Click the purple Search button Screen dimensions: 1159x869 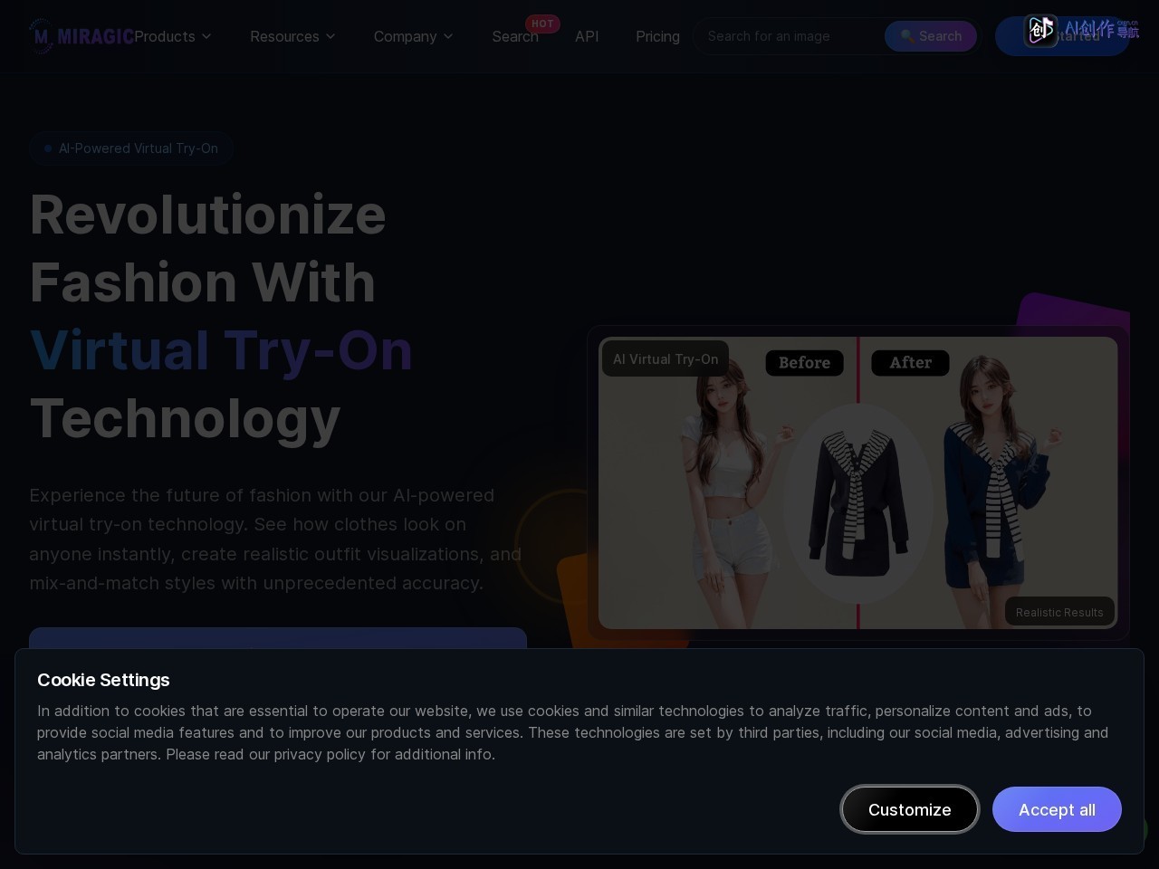[931, 36]
